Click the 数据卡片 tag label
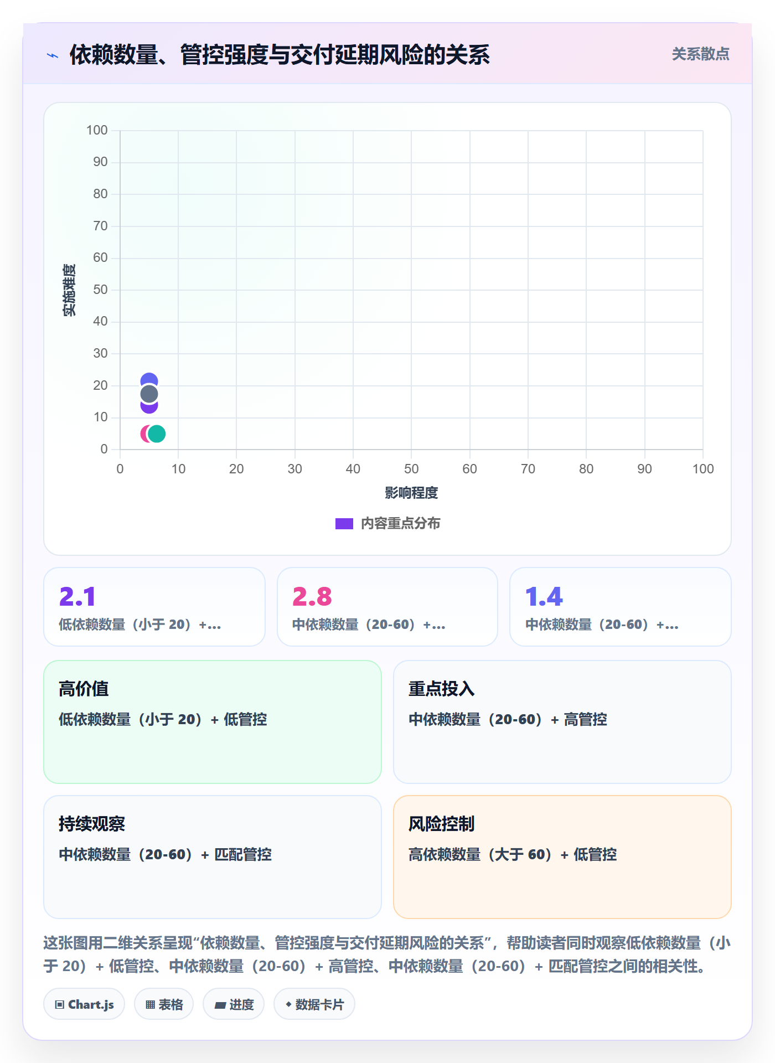Screen dimensions: 775x1063 [x=319, y=1005]
